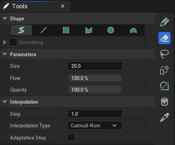Select the straight line shape
This screenshot has width=175, height=145.
pyautogui.click(x=44, y=30)
